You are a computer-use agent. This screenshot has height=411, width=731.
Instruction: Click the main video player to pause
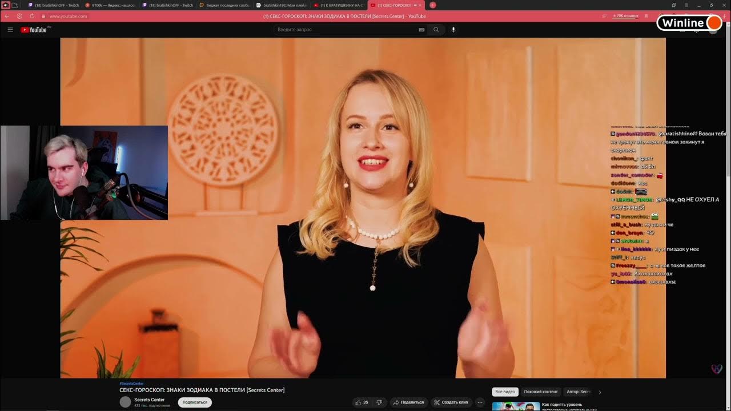click(x=363, y=208)
